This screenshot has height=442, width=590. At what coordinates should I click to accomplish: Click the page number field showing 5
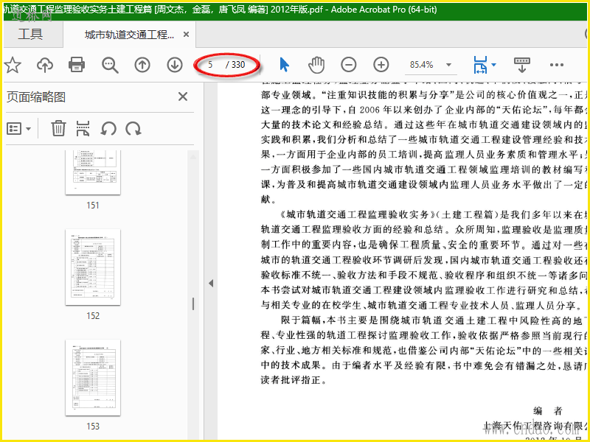(210, 65)
